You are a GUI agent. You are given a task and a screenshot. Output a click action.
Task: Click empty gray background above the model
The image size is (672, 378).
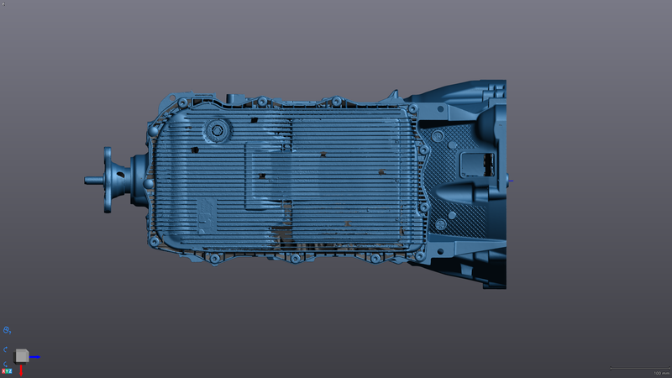point(336,42)
